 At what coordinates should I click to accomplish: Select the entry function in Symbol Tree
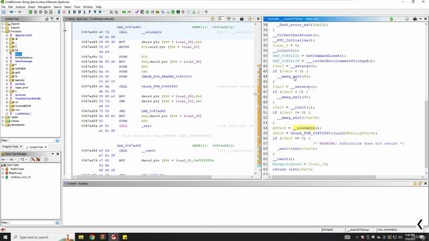[18, 54]
